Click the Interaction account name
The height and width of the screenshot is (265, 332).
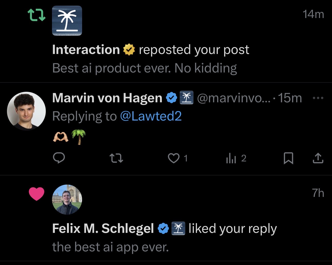pos(86,50)
